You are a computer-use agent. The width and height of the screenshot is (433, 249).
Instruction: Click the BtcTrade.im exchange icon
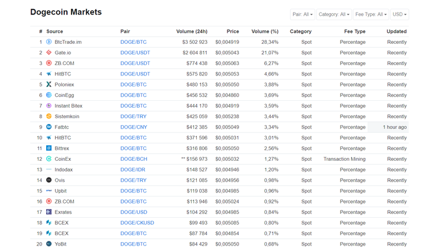click(x=48, y=42)
